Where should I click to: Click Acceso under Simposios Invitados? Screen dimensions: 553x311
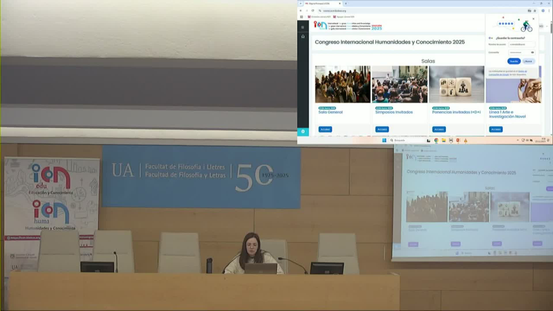(x=382, y=129)
